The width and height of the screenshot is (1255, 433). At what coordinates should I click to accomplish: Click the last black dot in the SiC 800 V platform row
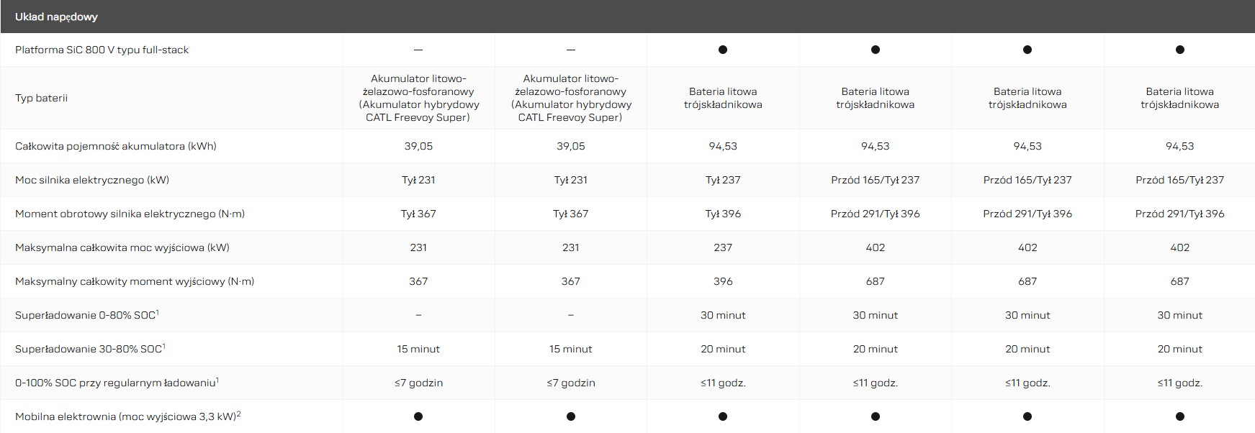pyautogui.click(x=1179, y=50)
